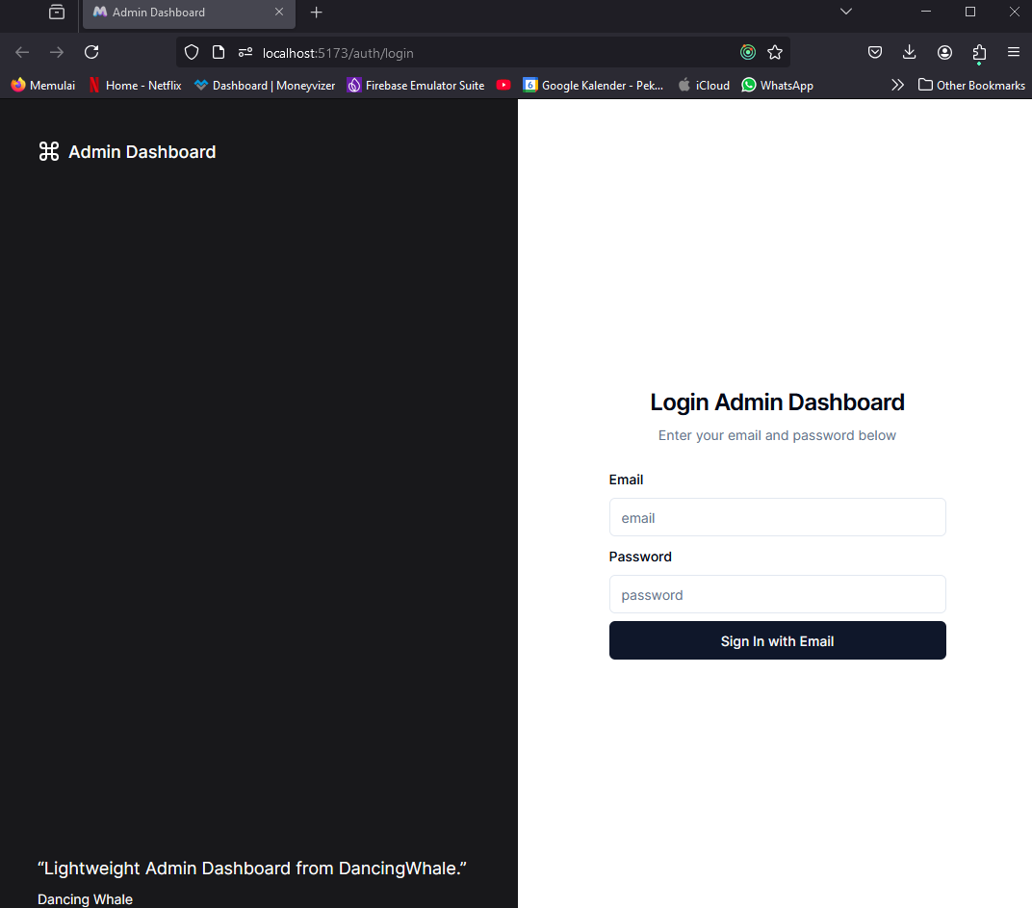
Task: Click the Admin Dashboard command logo
Action: (49, 151)
